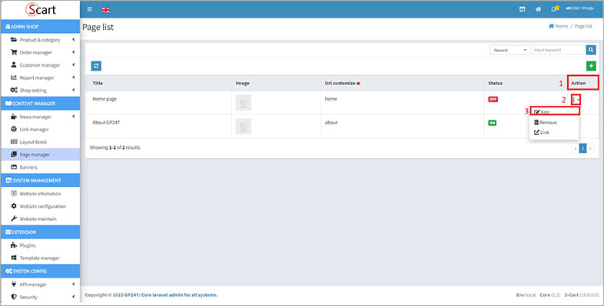Click the Scart logo

coord(41,10)
